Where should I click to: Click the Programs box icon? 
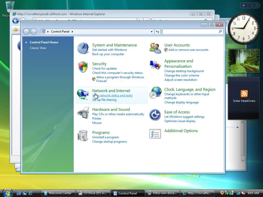click(x=83, y=136)
